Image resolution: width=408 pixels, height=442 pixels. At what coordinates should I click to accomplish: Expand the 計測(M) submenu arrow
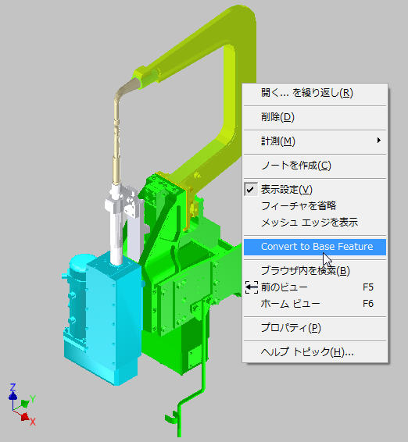(379, 141)
